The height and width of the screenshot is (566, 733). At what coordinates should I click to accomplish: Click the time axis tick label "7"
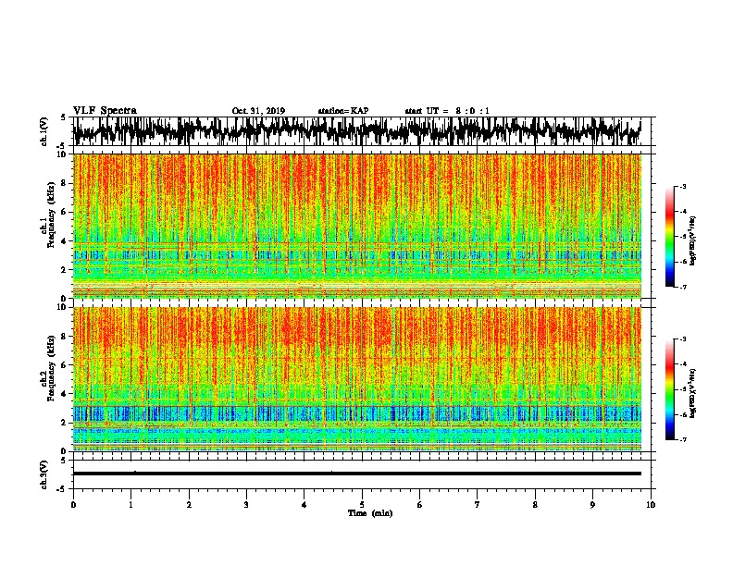(x=478, y=505)
